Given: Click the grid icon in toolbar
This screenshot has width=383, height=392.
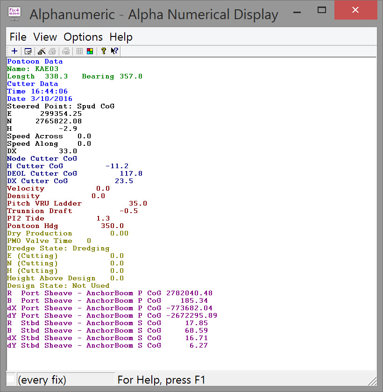Looking at the screenshot, I should click(x=80, y=51).
